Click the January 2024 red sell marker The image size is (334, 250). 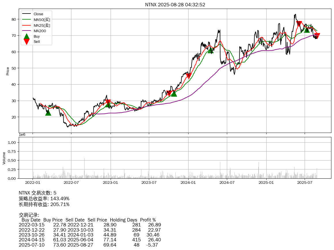pos(189,76)
